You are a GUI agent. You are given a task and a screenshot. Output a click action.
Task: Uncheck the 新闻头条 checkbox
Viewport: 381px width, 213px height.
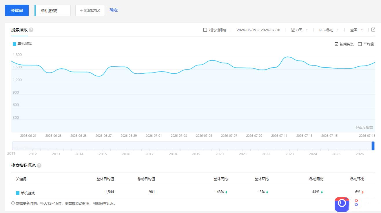(x=336, y=44)
